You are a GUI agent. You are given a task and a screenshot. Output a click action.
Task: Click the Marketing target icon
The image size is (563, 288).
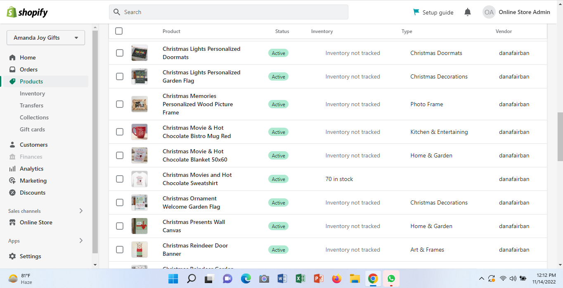pyautogui.click(x=12, y=181)
